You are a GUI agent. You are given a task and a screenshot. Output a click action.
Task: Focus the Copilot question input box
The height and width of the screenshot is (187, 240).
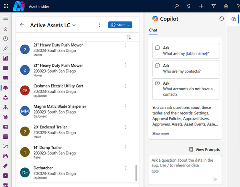click(x=185, y=170)
